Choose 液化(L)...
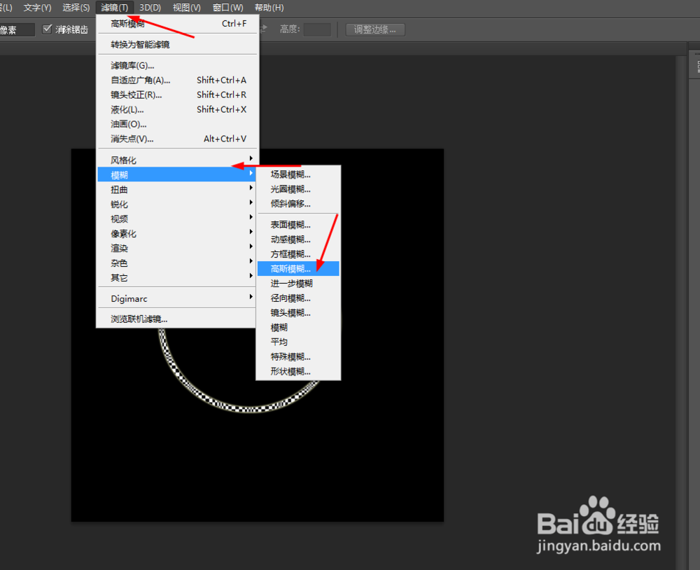The height and width of the screenshot is (570, 700). [x=178, y=110]
